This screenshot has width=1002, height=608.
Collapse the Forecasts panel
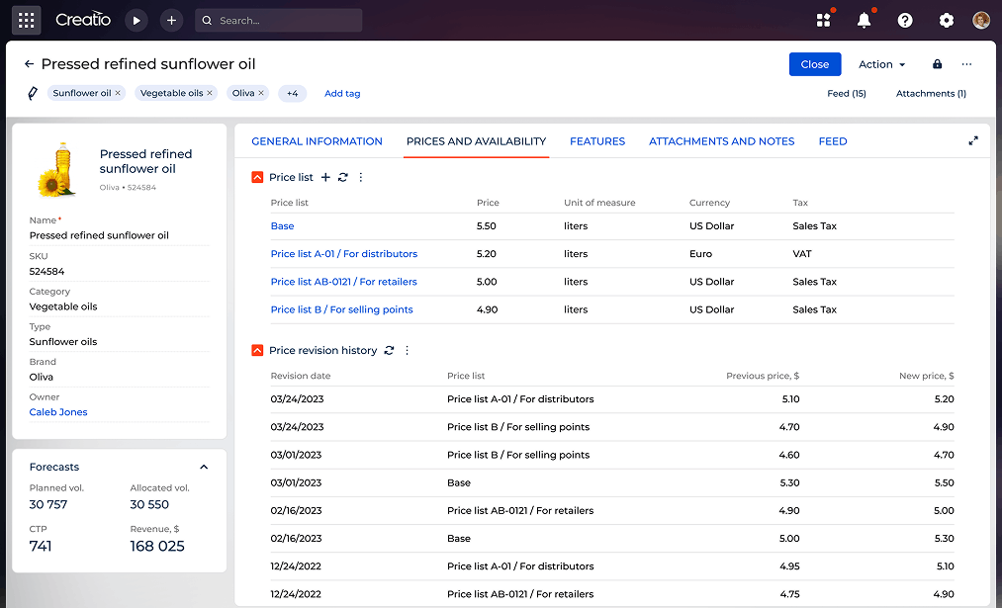[x=204, y=467]
